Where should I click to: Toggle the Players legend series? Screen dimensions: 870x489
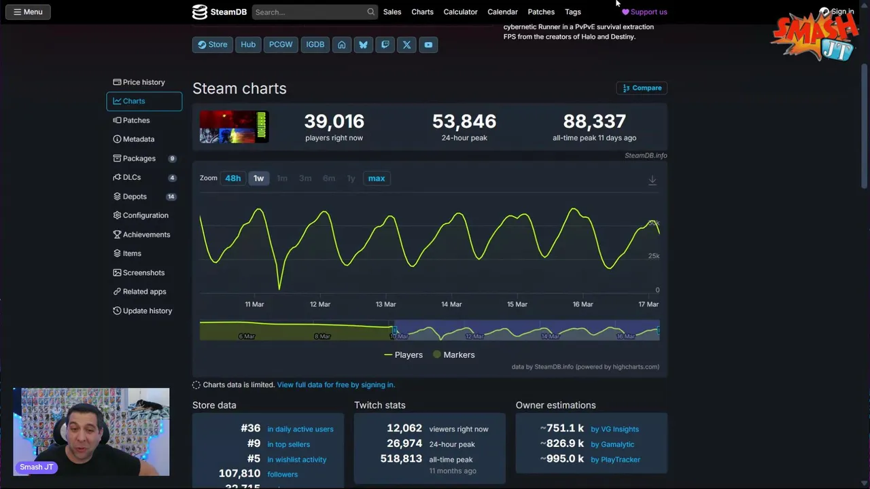(x=403, y=355)
